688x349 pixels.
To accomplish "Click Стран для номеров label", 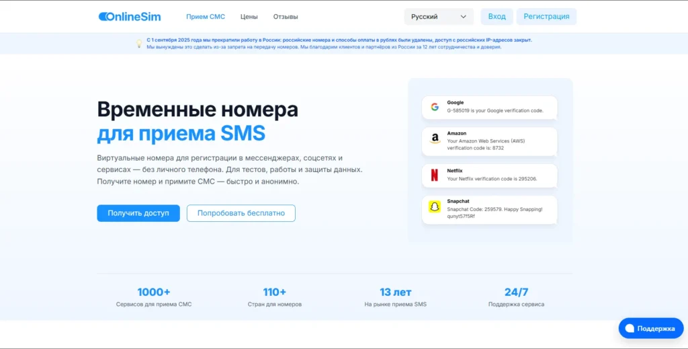I will click(x=274, y=304).
